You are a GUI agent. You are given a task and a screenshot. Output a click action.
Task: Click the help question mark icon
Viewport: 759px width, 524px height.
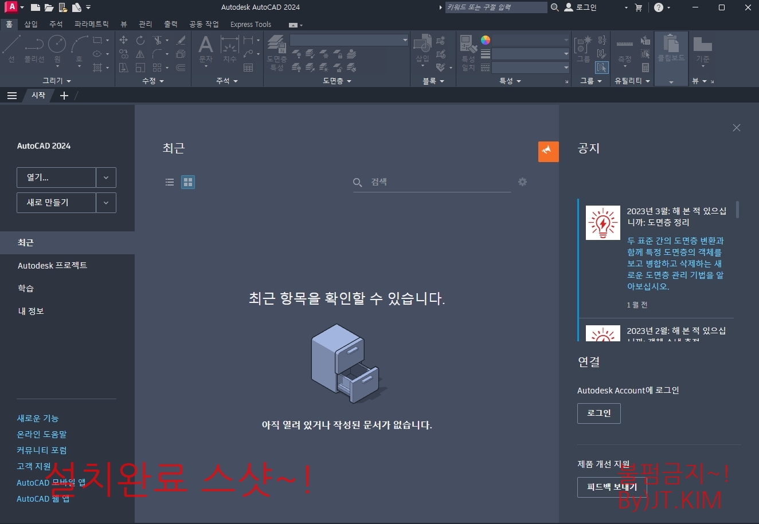[x=659, y=7]
